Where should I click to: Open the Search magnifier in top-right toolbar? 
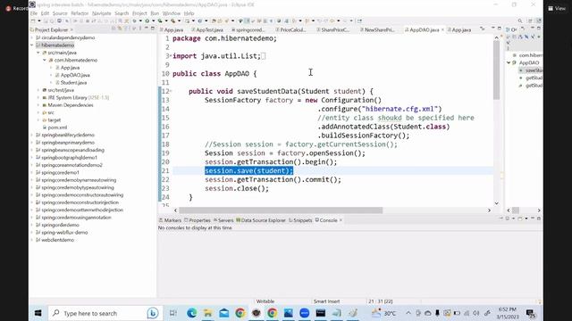(520, 21)
